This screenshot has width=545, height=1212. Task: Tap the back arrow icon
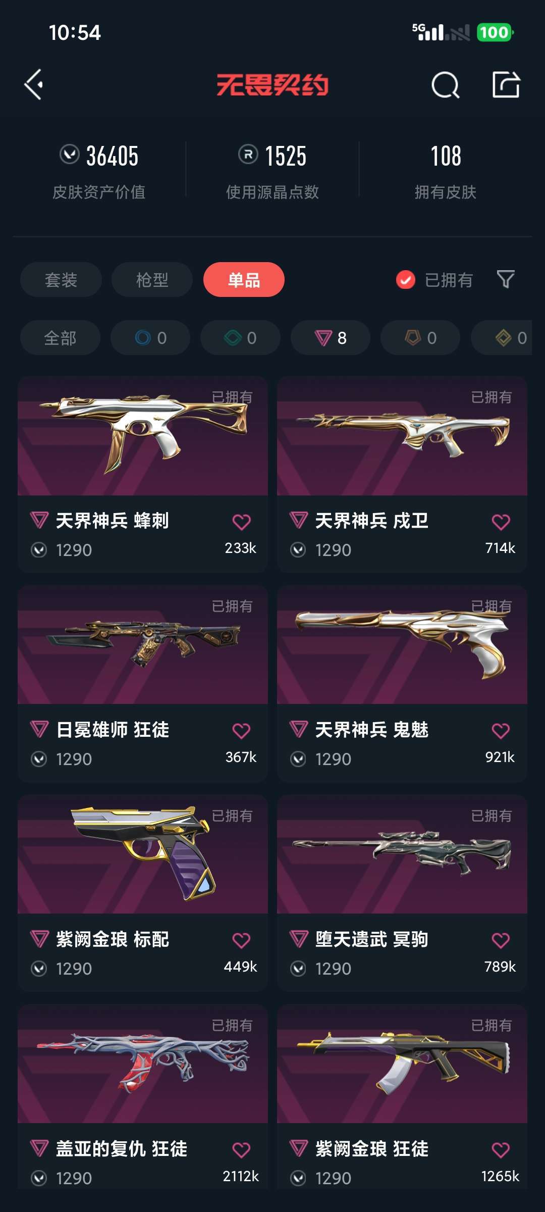click(33, 84)
